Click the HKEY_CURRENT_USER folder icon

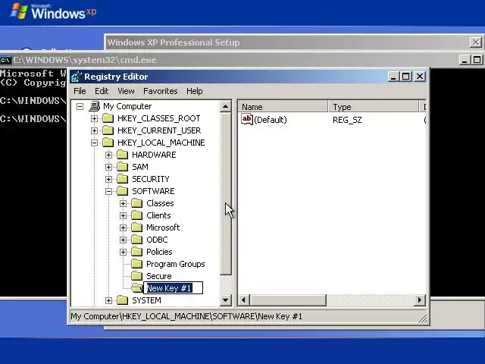click(108, 130)
